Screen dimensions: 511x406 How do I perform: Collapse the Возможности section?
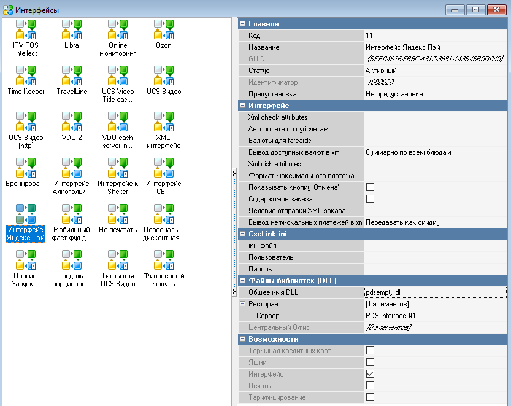(x=243, y=339)
